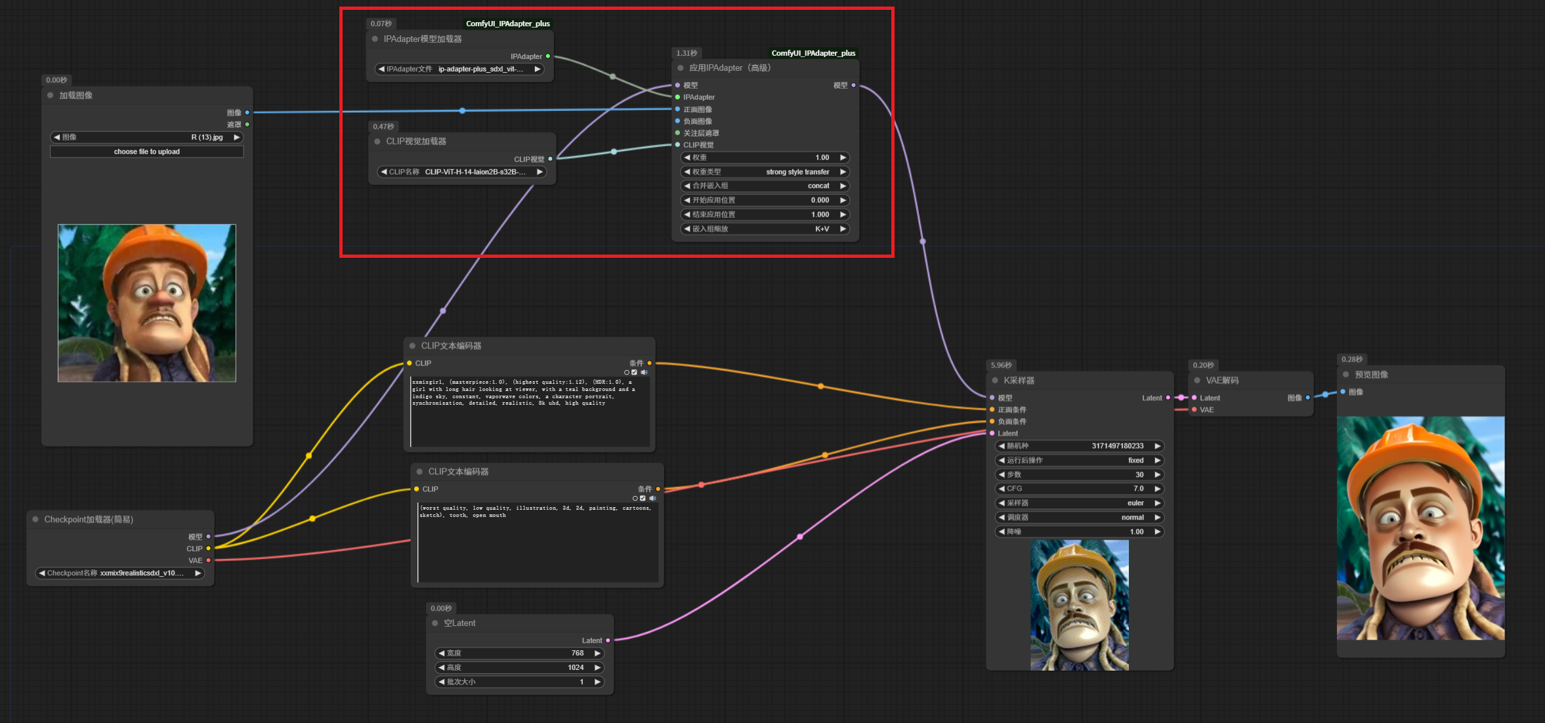
Task: Click the speaker icon in the negative prompt encoder
Action: pyautogui.click(x=652, y=498)
